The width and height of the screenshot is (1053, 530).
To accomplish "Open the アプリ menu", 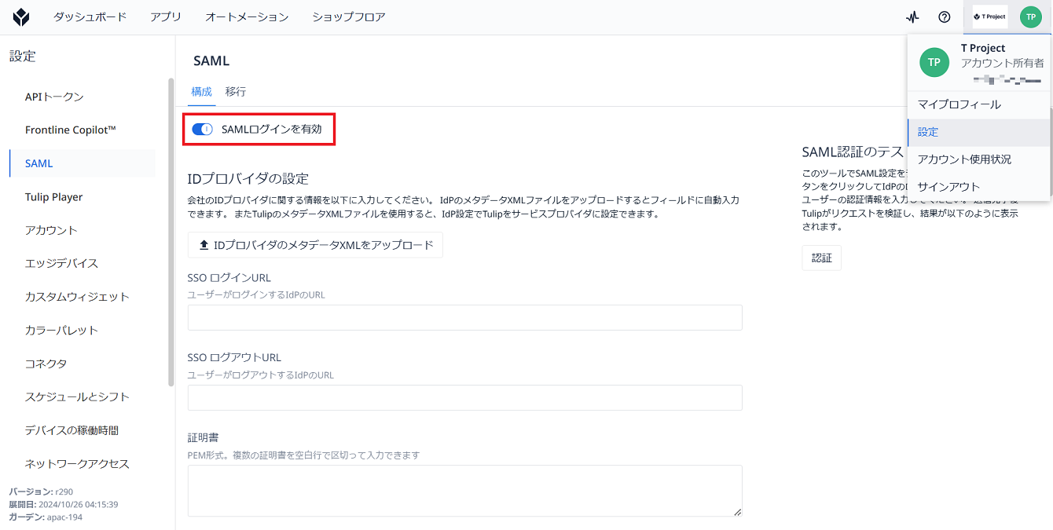I will click(166, 16).
